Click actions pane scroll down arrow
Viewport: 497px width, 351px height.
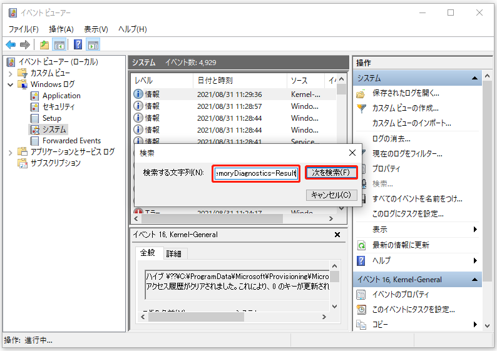pyautogui.click(x=487, y=325)
